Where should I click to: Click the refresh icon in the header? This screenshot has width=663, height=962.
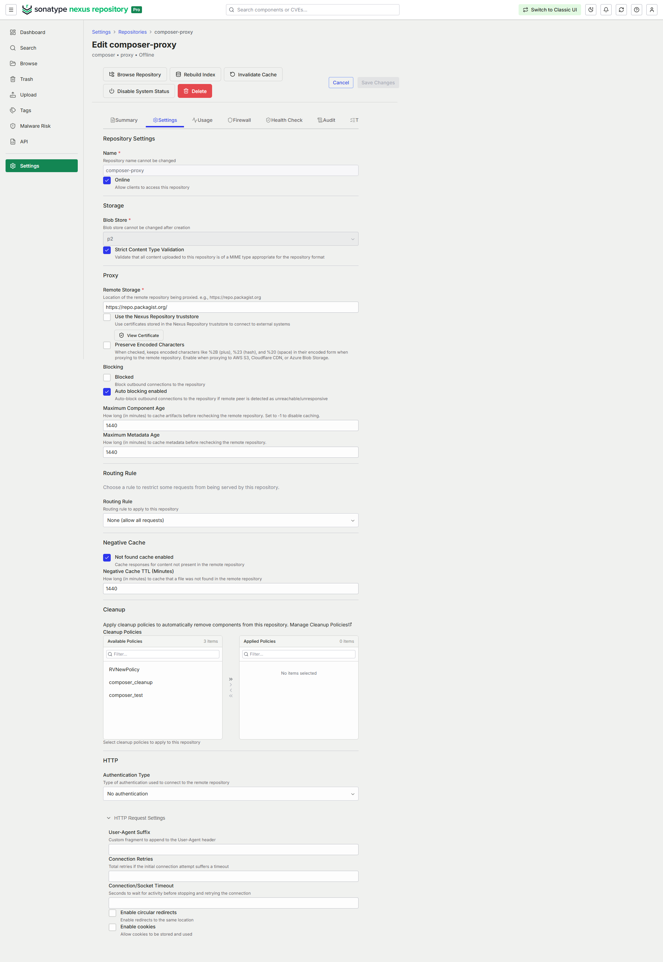(621, 10)
